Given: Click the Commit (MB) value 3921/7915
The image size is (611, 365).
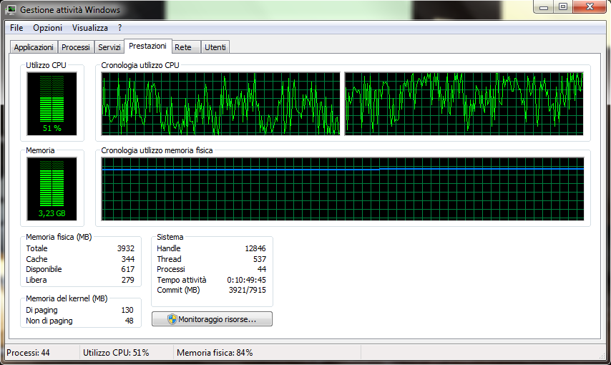Looking at the screenshot, I should tap(248, 290).
